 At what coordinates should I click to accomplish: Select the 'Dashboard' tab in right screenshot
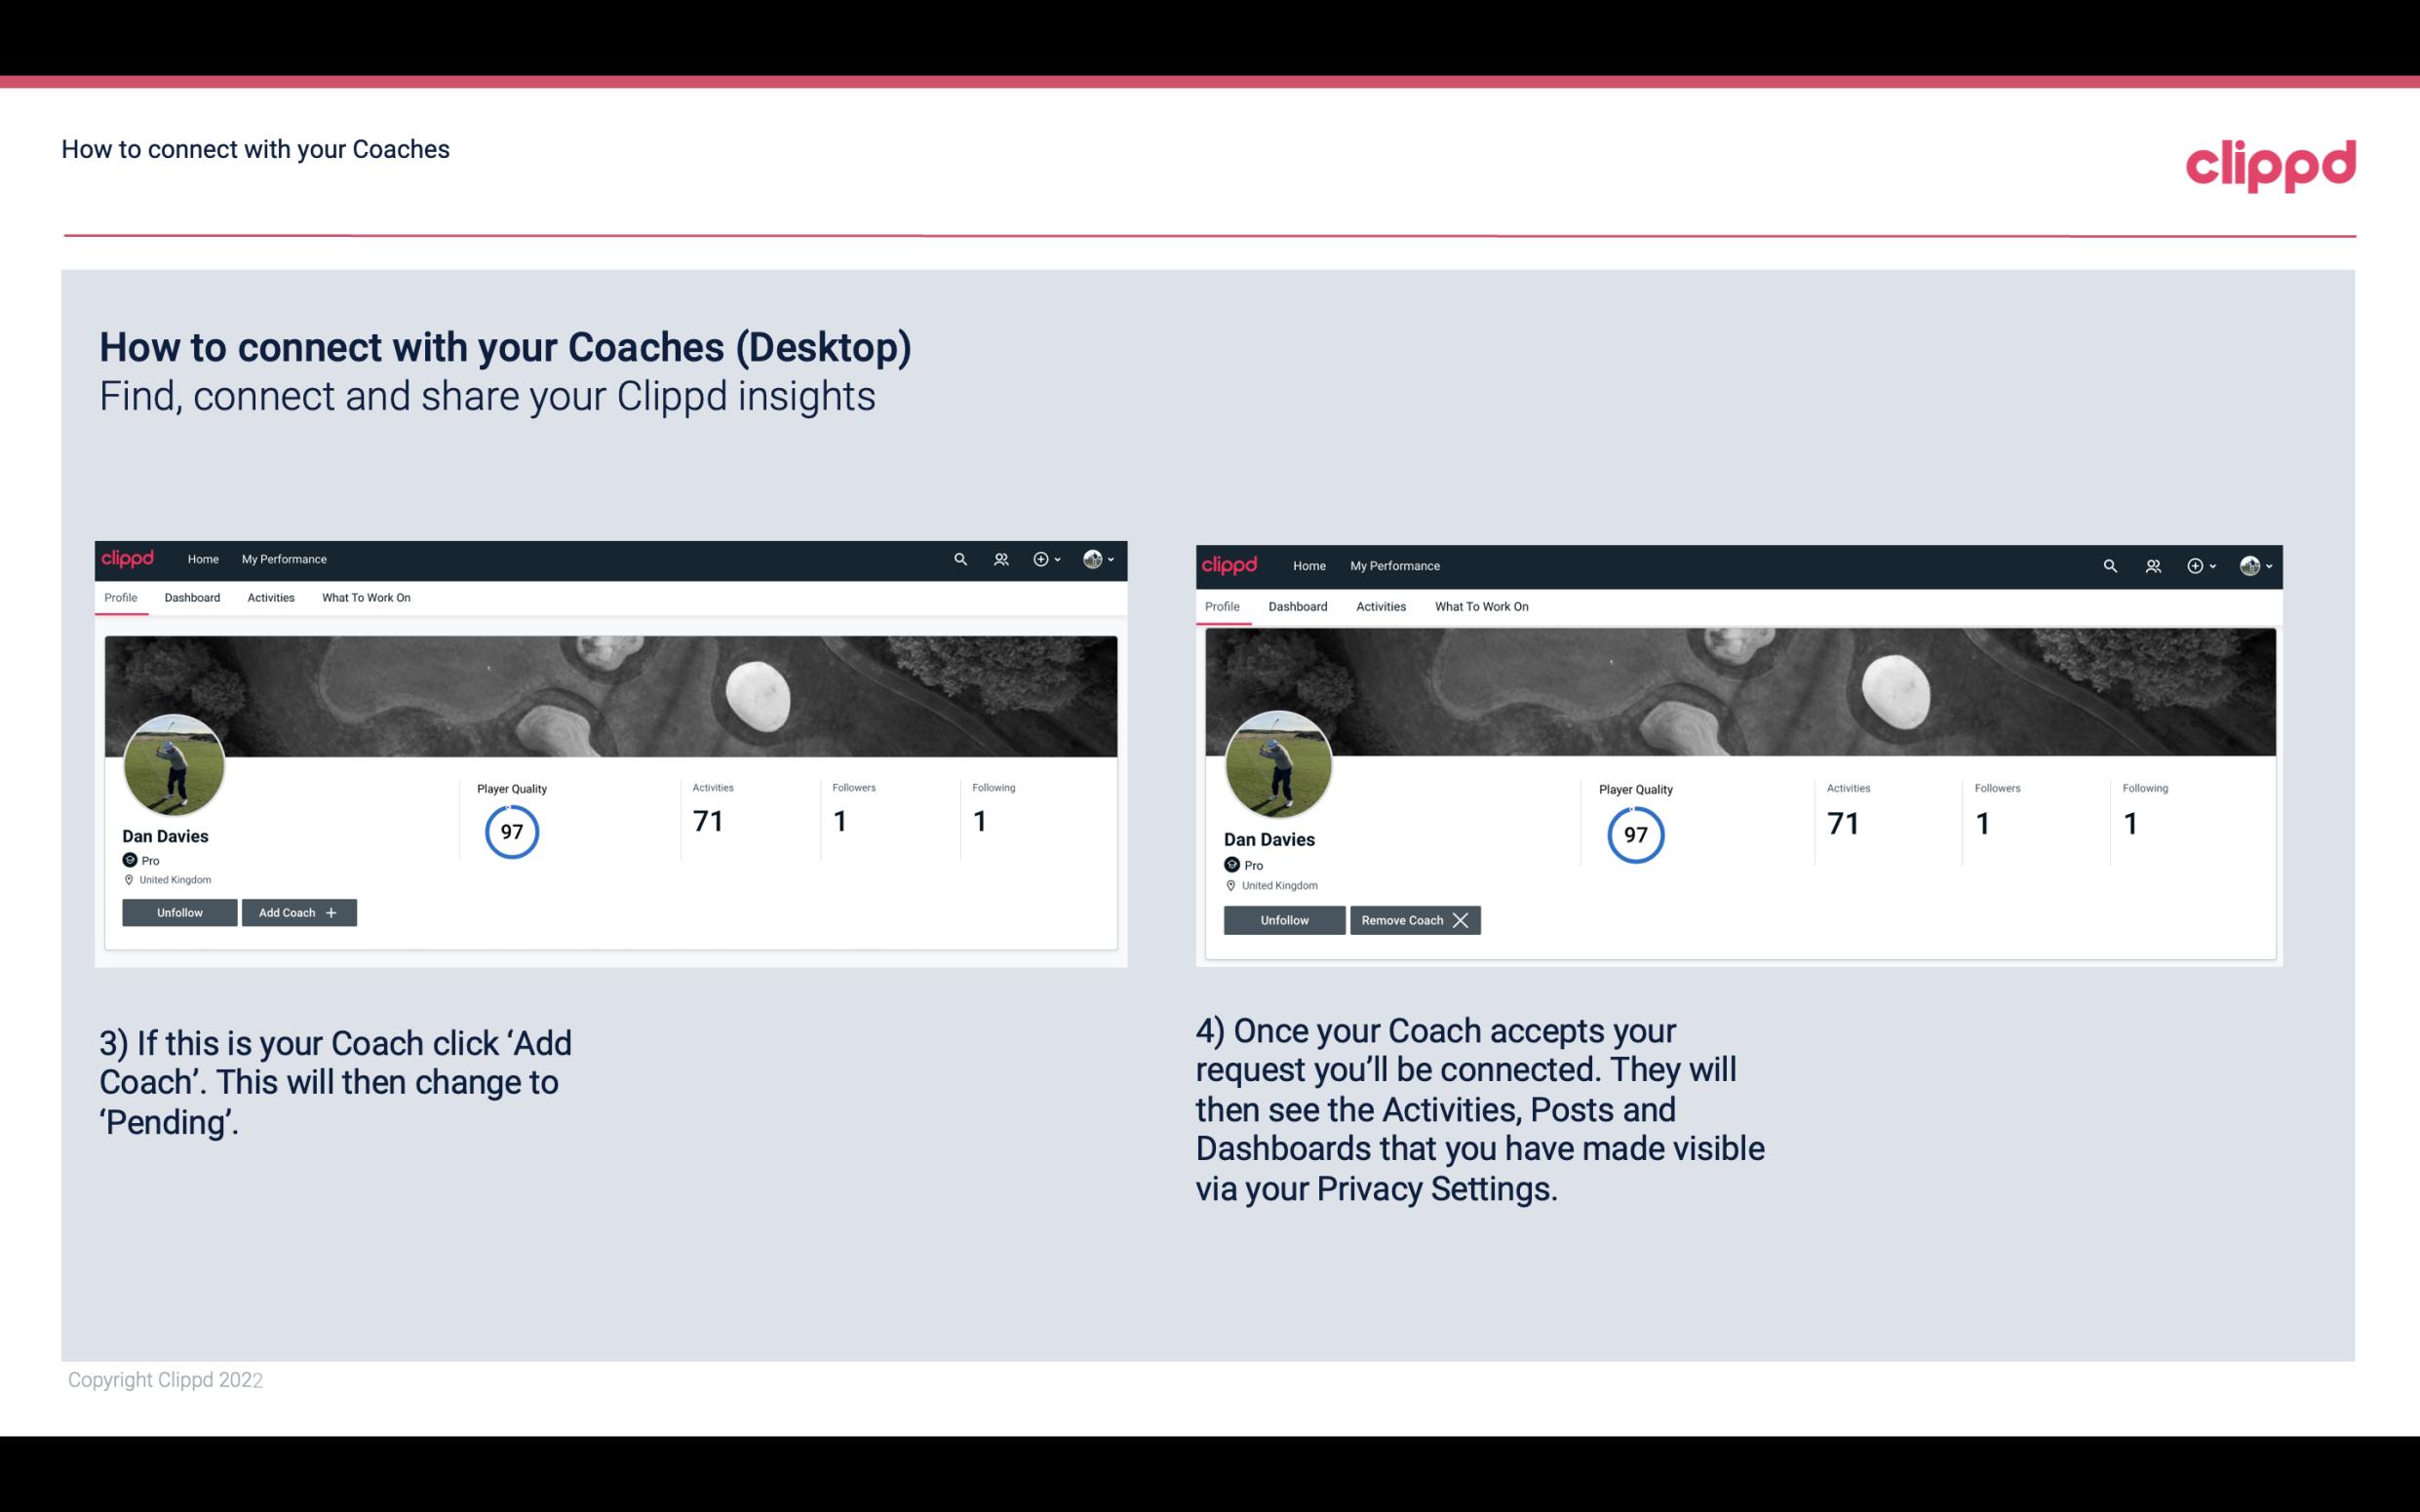pos(1298,606)
